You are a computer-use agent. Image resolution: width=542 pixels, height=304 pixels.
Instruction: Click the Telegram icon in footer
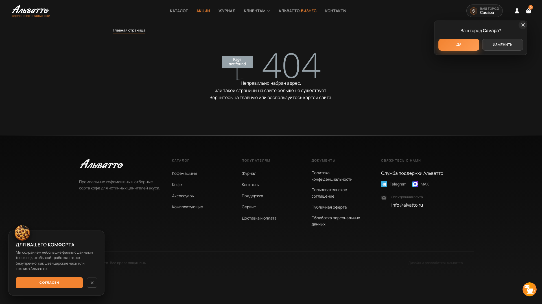point(384,184)
